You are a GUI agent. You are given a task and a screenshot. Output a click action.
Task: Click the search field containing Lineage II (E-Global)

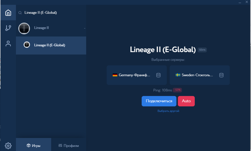click(53, 13)
